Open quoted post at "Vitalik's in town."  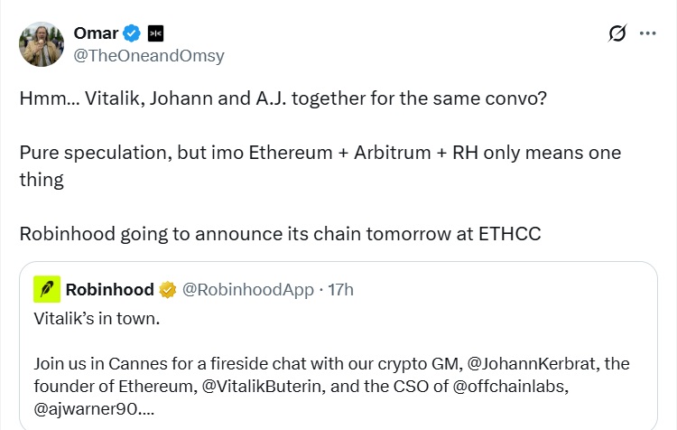(x=97, y=319)
